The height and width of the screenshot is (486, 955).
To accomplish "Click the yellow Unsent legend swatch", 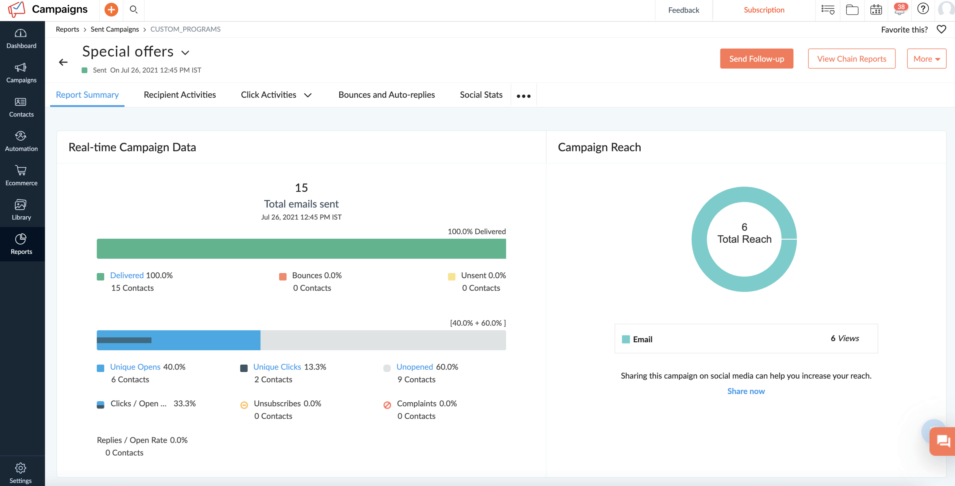I will point(451,277).
